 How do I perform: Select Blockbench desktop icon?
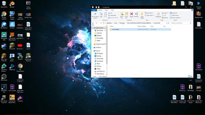[x=4, y=25]
